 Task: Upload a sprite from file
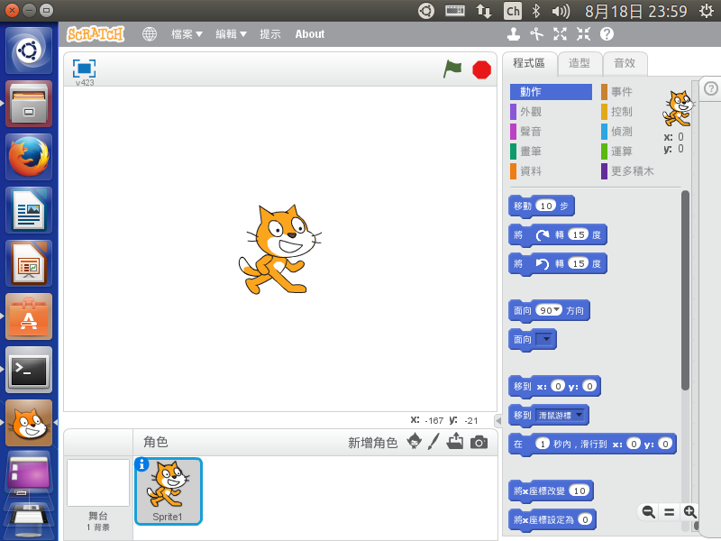455,441
